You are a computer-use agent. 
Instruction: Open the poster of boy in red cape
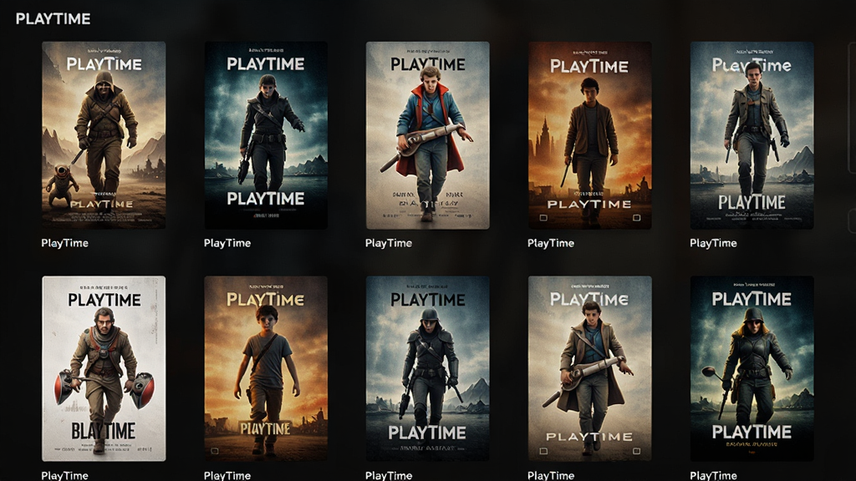(427, 135)
